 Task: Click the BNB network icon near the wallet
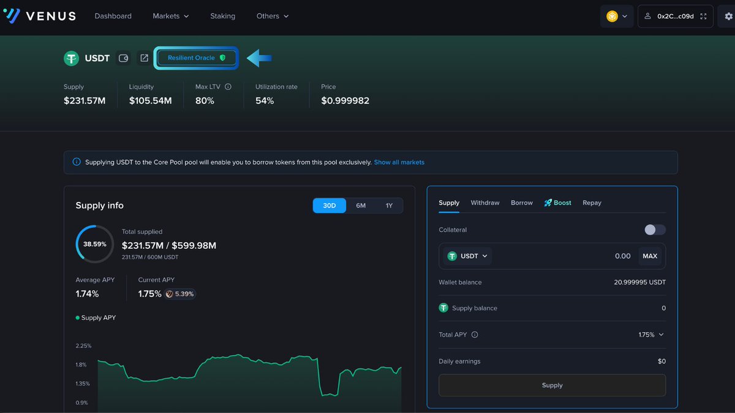tap(612, 16)
